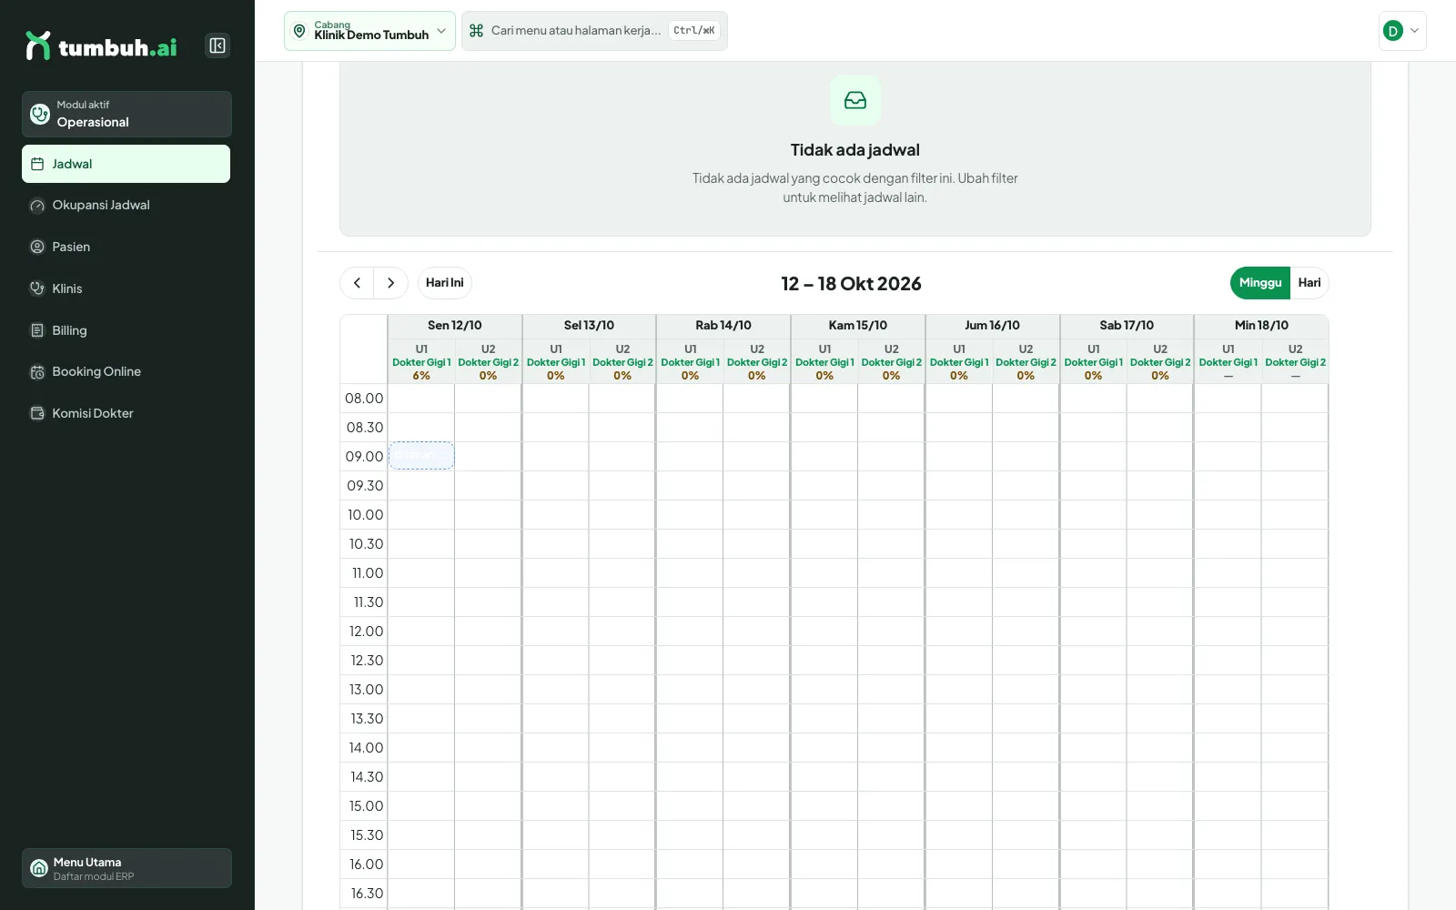Collapse the sidebar panel icon
The height and width of the screenshot is (910, 1456).
click(217, 45)
